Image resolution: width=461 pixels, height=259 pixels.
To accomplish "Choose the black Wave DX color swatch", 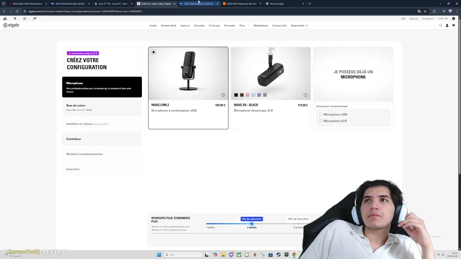I will coord(236,95).
